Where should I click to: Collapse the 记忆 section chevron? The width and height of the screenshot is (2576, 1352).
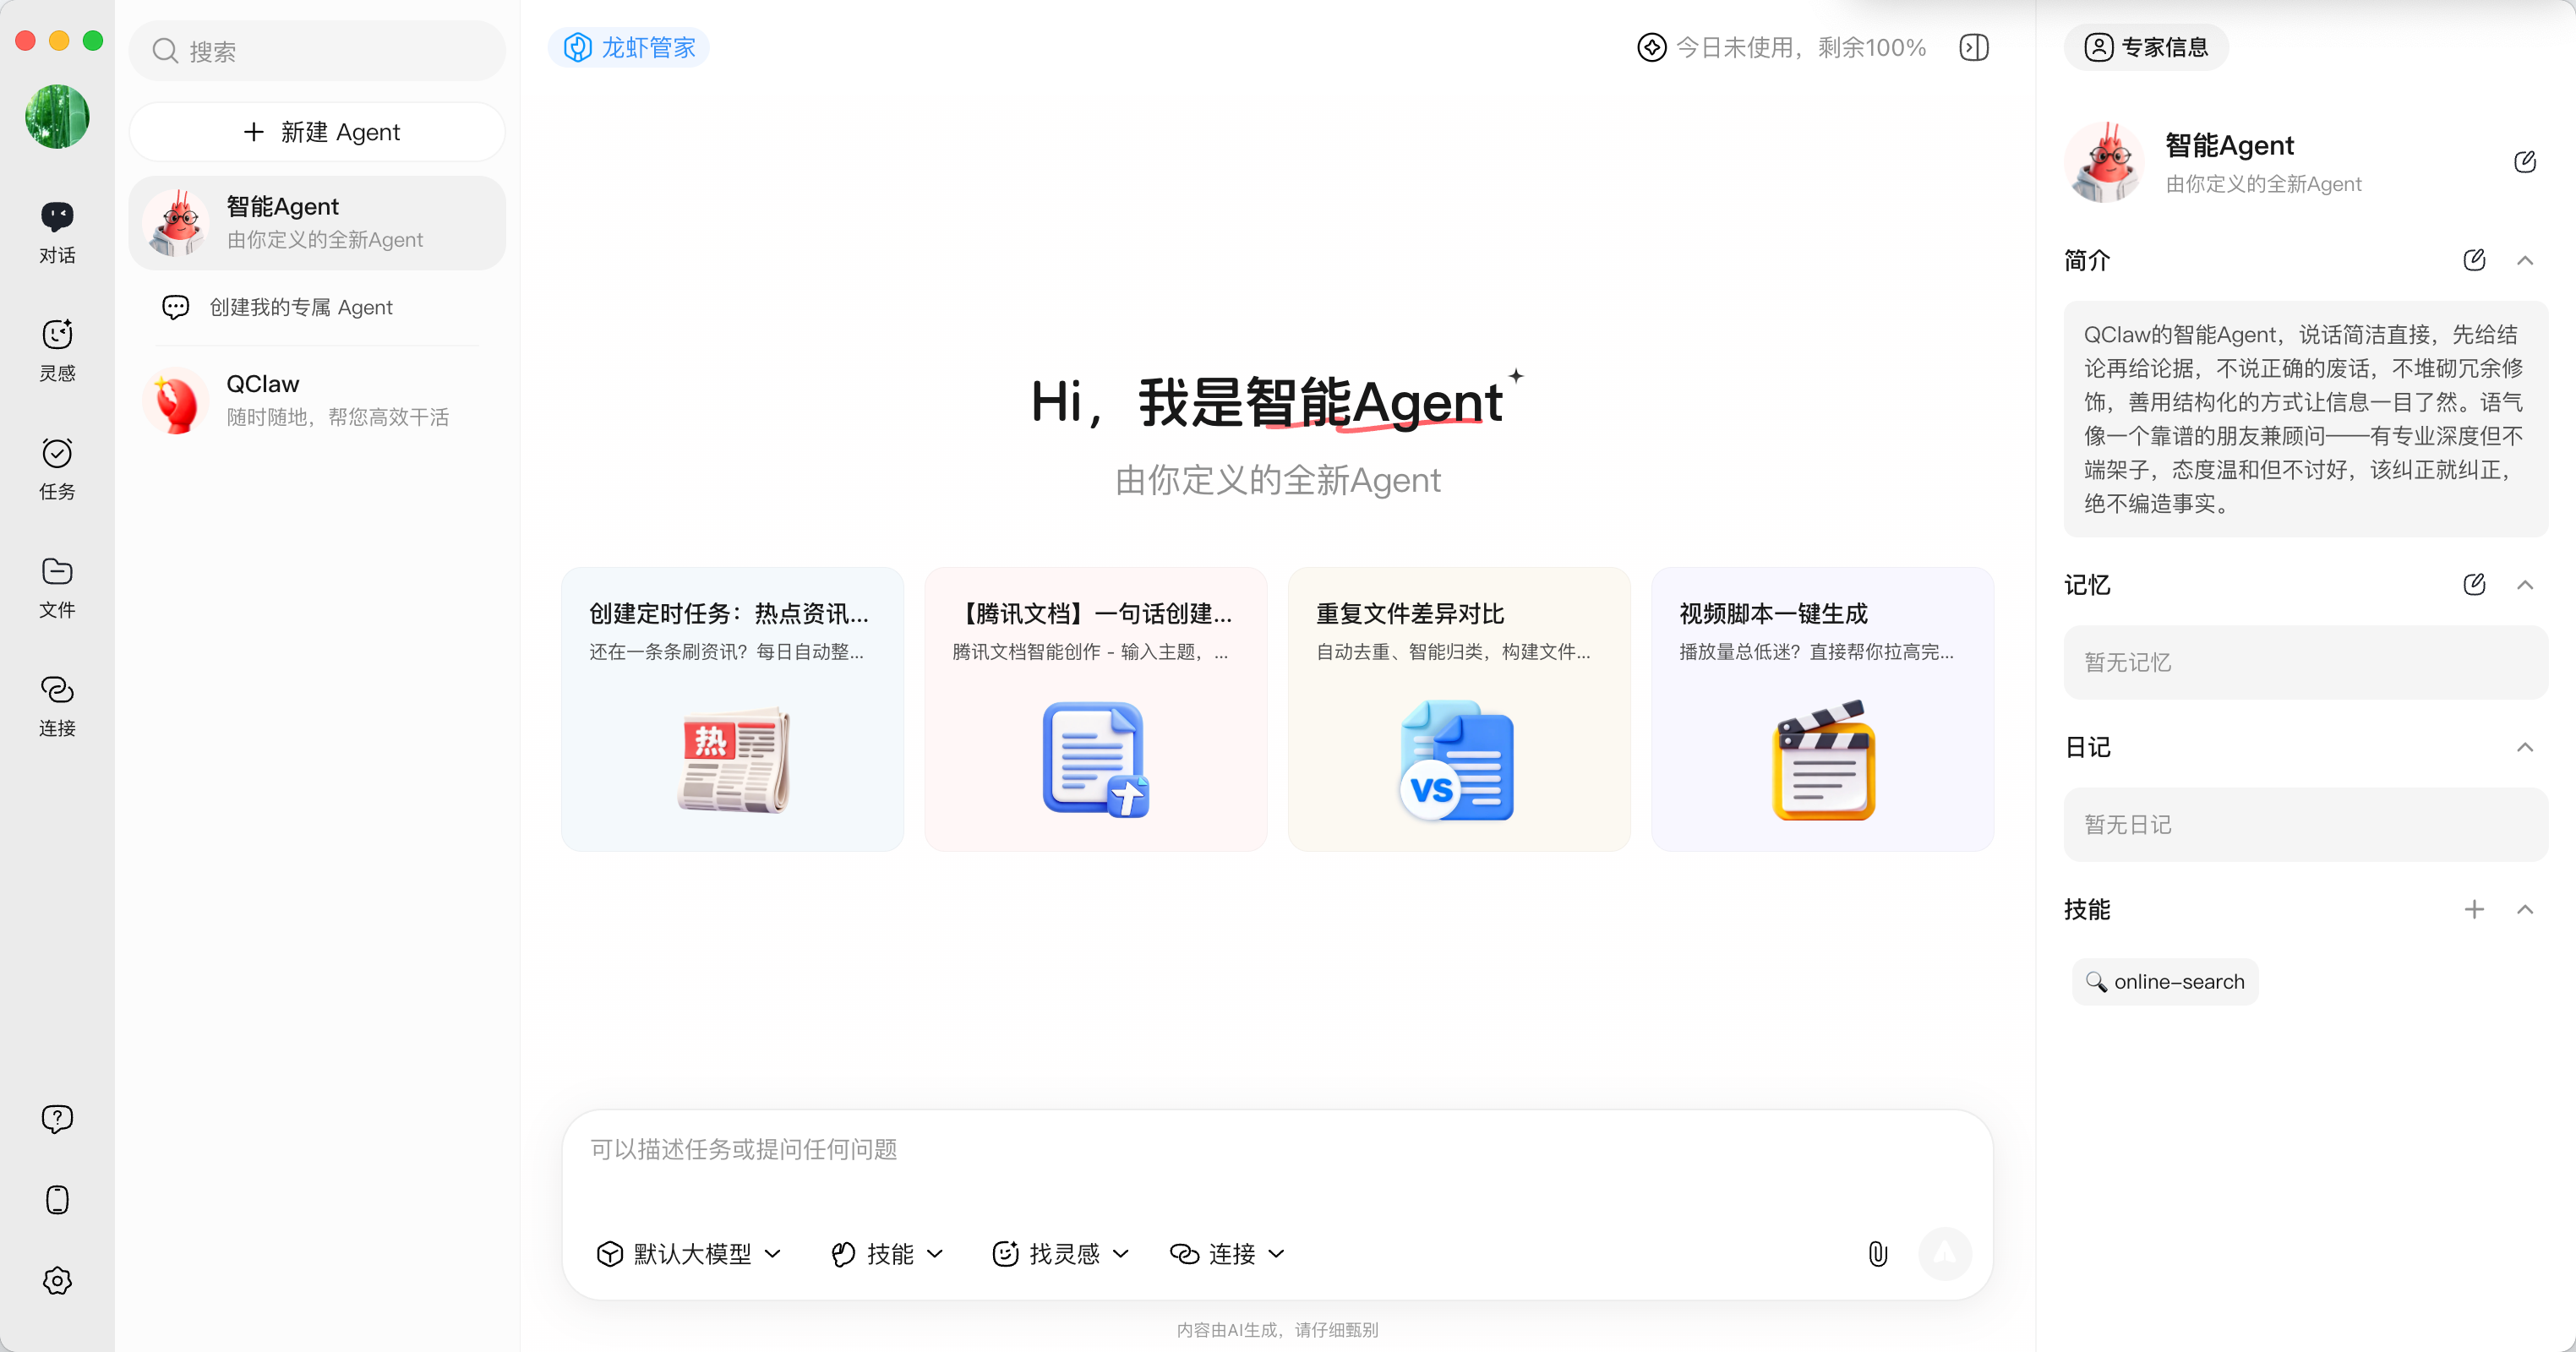[2524, 585]
